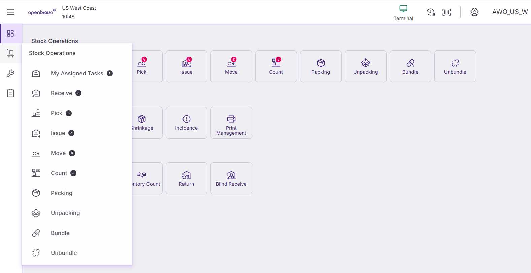Open My Assigned Tasks menu entry
531x273 pixels.
77,73
